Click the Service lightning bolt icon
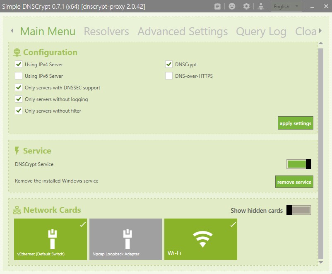The width and height of the screenshot is (332, 274). point(17,151)
